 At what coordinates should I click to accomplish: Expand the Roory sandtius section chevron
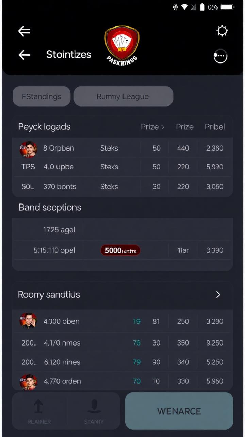click(x=218, y=294)
